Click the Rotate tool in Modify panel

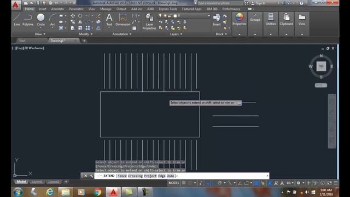80,16
